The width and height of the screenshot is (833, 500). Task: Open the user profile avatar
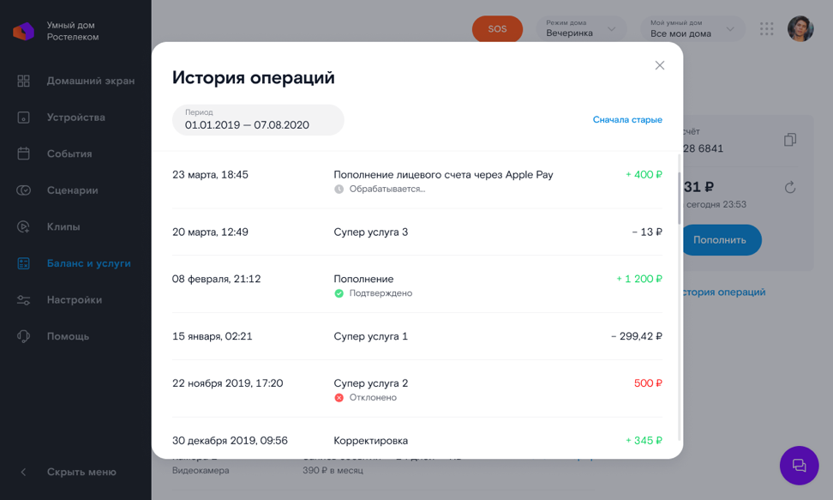800,29
